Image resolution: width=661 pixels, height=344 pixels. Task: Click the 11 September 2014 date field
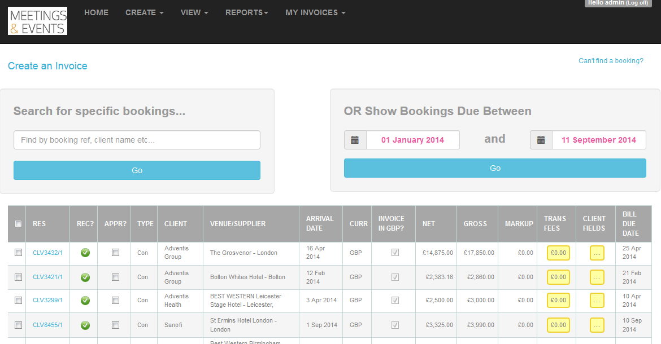point(599,140)
